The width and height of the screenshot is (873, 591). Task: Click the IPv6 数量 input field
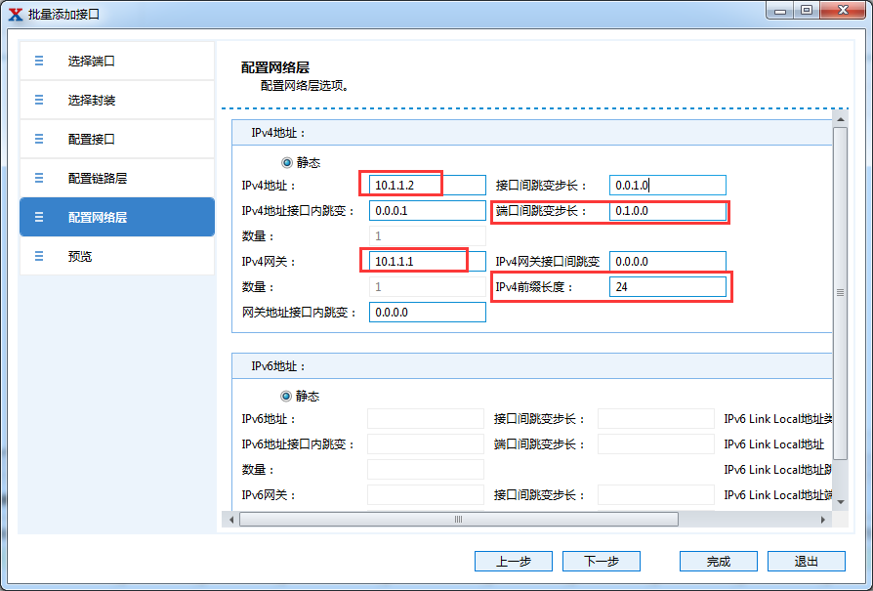pyautogui.click(x=426, y=470)
